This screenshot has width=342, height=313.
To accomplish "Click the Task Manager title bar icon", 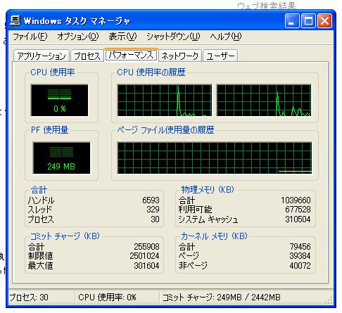I will (x=15, y=20).
